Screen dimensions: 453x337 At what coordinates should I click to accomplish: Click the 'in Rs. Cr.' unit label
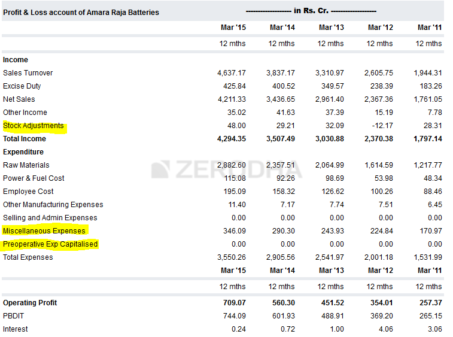(x=311, y=11)
